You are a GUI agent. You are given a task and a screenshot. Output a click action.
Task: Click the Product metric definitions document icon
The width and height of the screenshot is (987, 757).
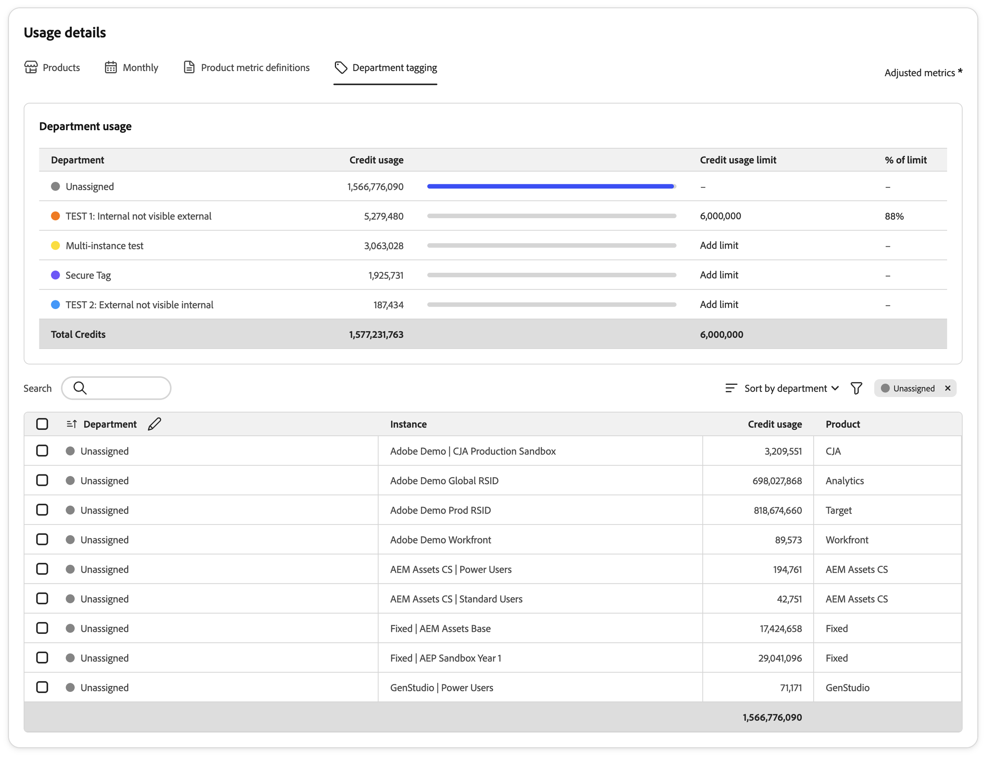click(x=189, y=67)
